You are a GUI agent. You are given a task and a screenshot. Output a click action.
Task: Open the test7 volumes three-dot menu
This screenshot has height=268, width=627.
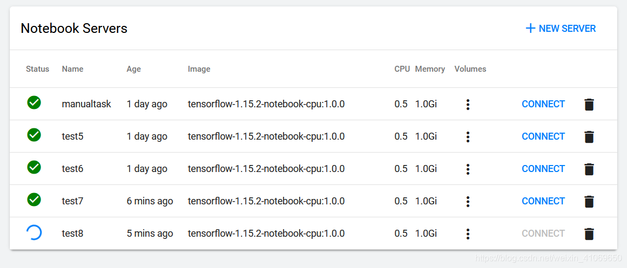tap(468, 202)
